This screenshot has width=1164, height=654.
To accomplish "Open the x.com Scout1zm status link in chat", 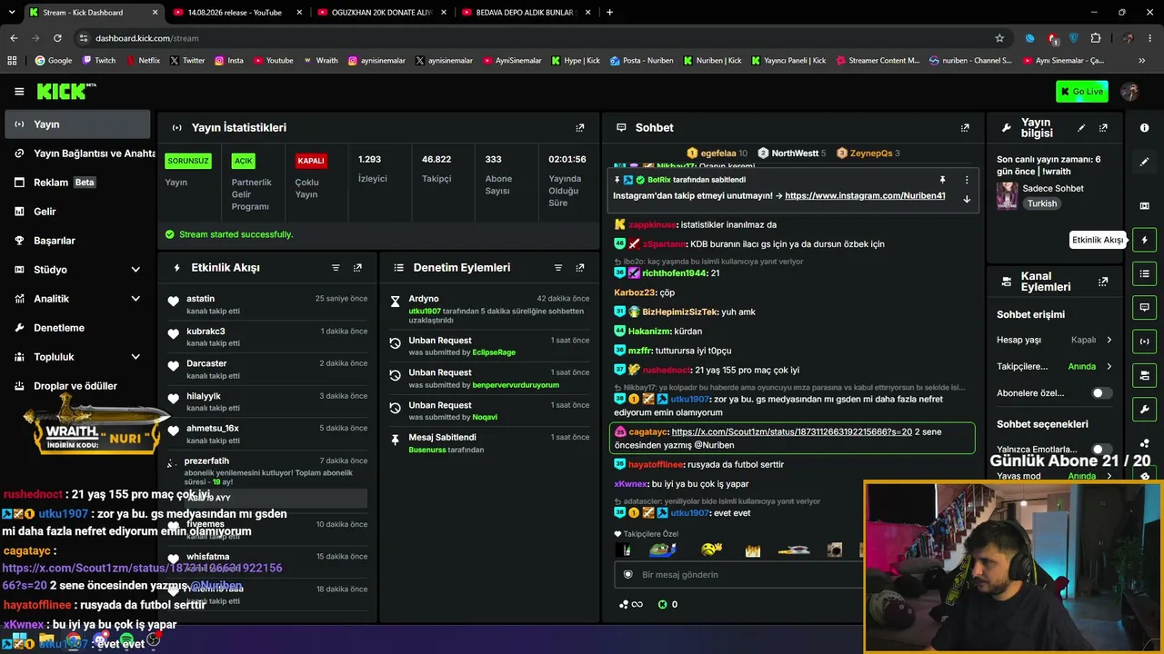I will pos(792,432).
